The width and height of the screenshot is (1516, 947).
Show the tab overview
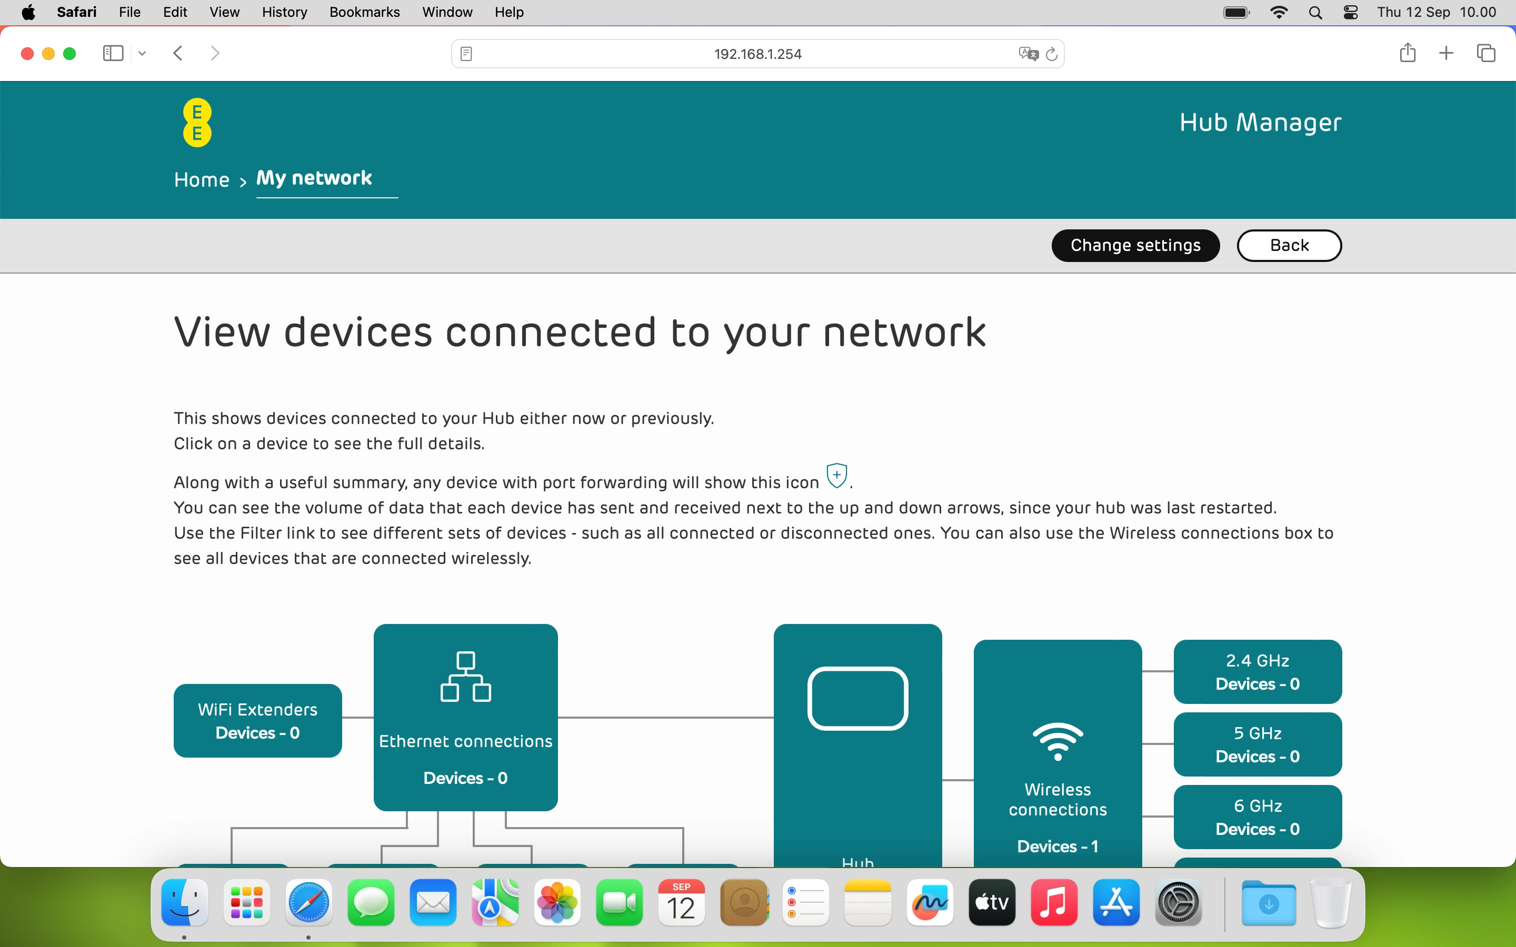tap(1485, 53)
